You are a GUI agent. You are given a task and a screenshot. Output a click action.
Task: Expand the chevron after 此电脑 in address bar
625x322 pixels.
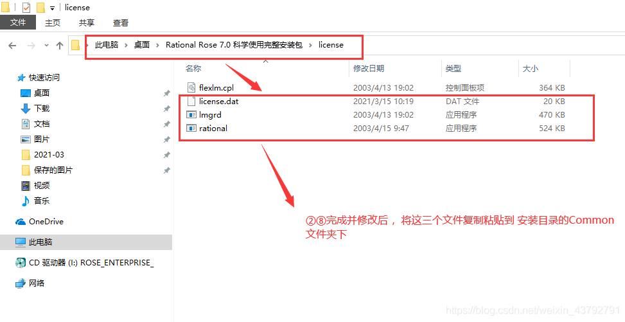coord(126,45)
